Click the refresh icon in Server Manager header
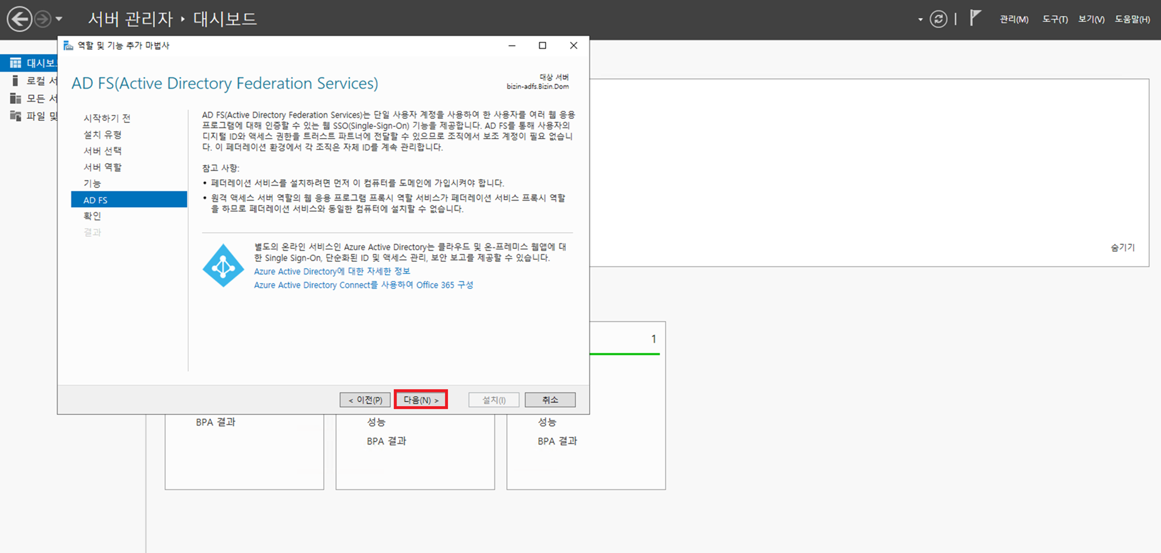1161x553 pixels. point(938,19)
